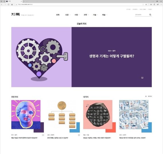Image resolution: width=163 pixels, height=154 pixels.
Task: Click the search magnifier icon
Action: (150, 15)
